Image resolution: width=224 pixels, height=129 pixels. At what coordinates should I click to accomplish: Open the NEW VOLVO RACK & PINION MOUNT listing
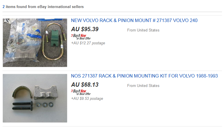point(134,21)
